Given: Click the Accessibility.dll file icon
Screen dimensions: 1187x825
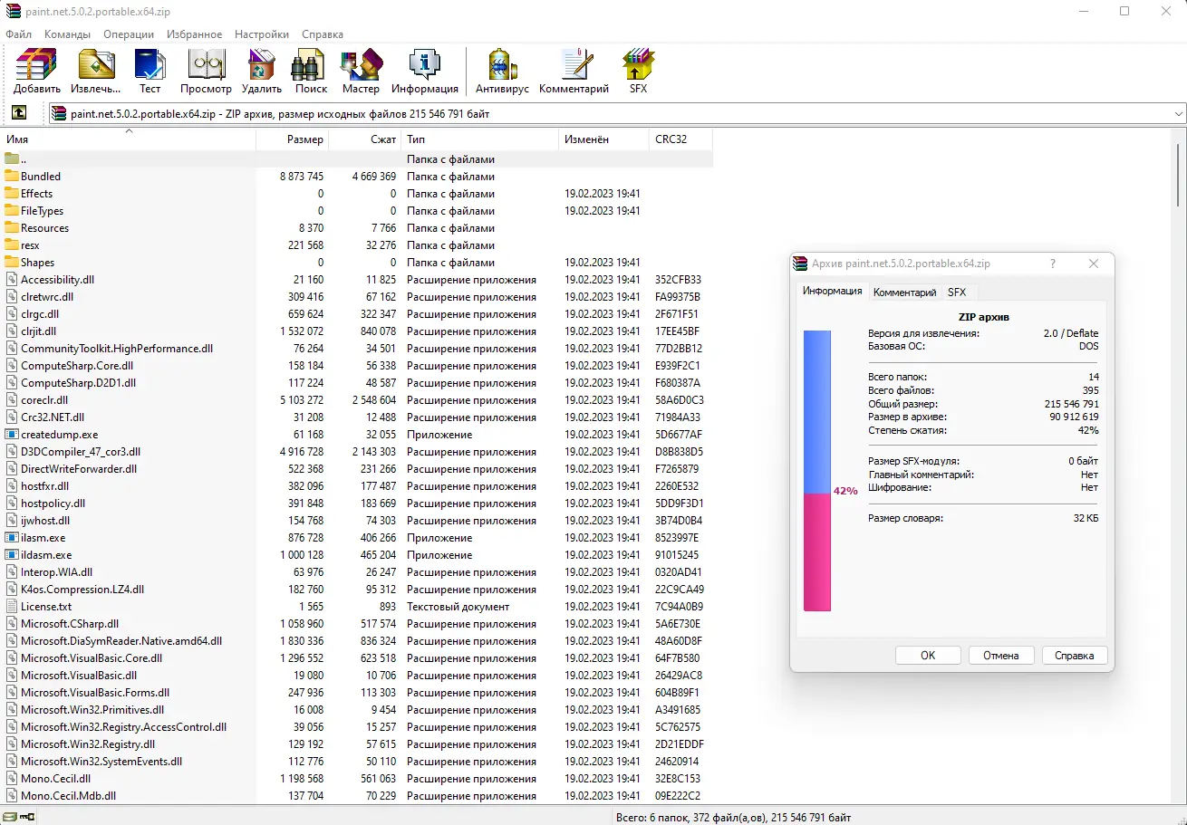Looking at the screenshot, I should click(12, 279).
